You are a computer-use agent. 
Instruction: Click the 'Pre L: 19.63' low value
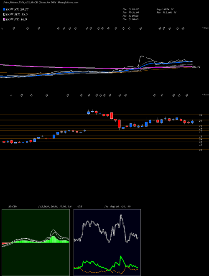point(130,16)
